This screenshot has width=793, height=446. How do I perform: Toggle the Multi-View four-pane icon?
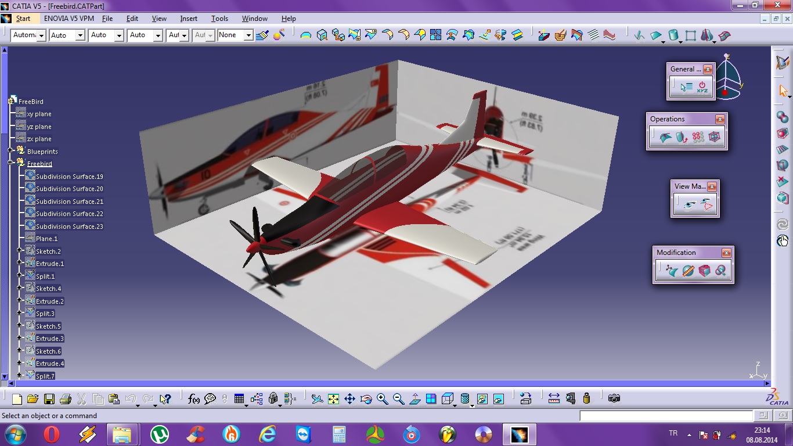pyautogui.click(x=431, y=399)
